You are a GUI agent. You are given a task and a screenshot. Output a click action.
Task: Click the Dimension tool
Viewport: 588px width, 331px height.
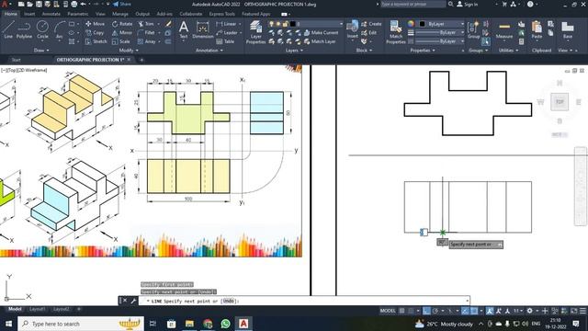(x=203, y=29)
